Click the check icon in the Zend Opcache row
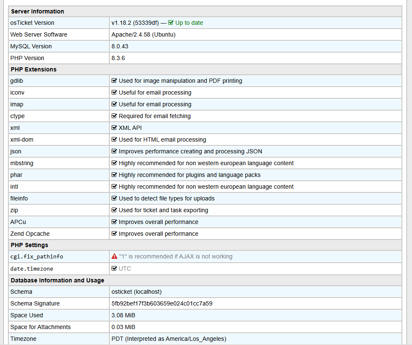 tap(114, 234)
